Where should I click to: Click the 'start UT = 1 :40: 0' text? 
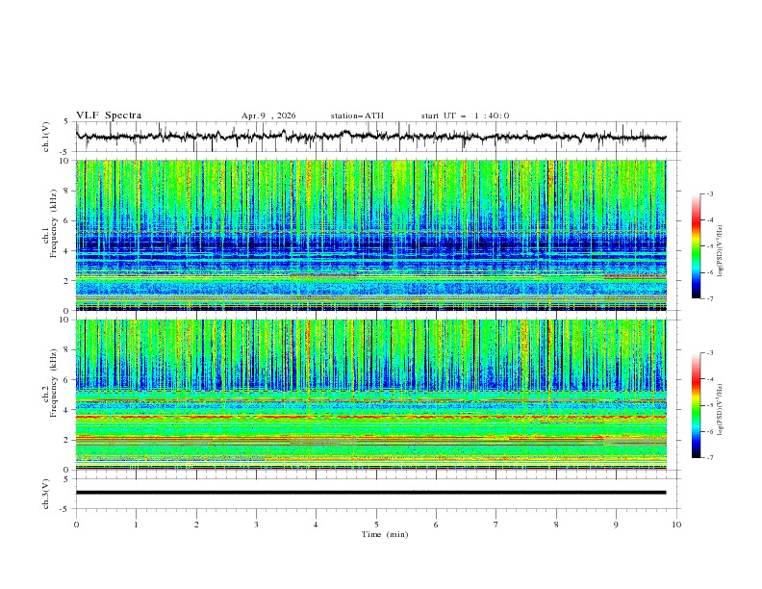465,115
